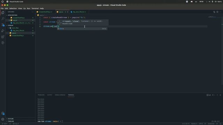Viewport: 223px width, 125px height.
Task: Open the View menu
Action: [x=20, y=8]
